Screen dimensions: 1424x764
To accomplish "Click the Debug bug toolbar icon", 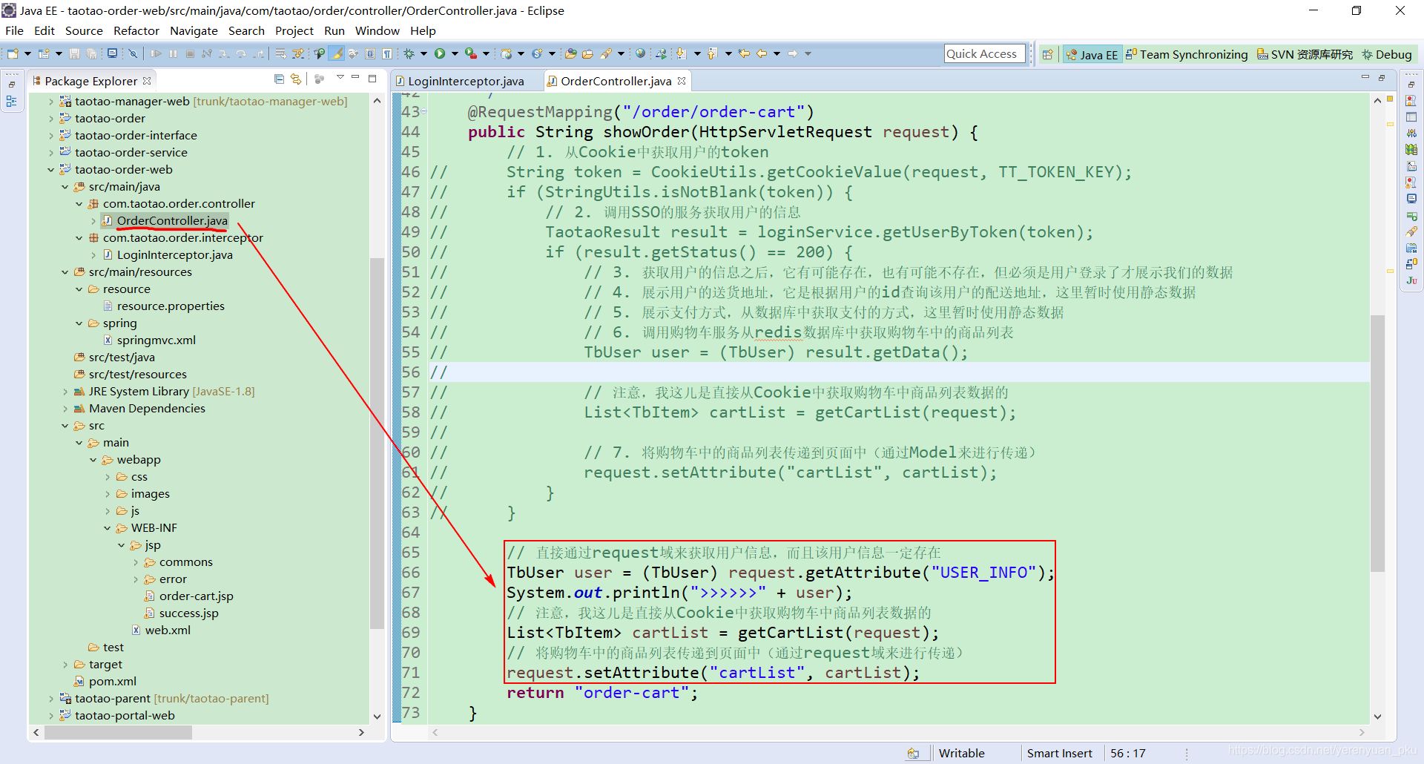I will tap(409, 53).
